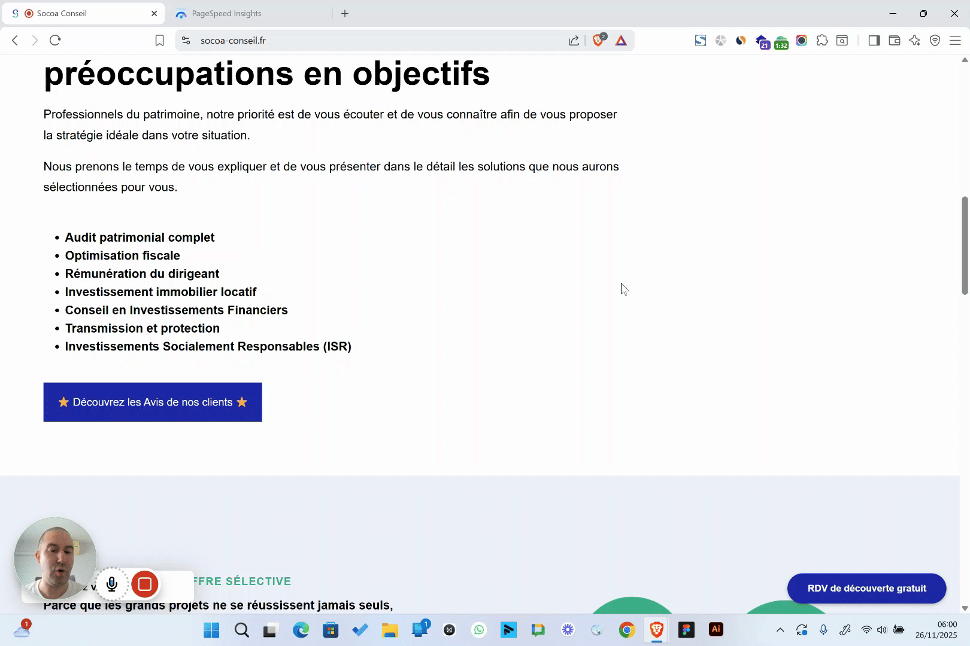Reload the socoa-conseil.fr page
The height and width of the screenshot is (646, 970).
coord(55,40)
